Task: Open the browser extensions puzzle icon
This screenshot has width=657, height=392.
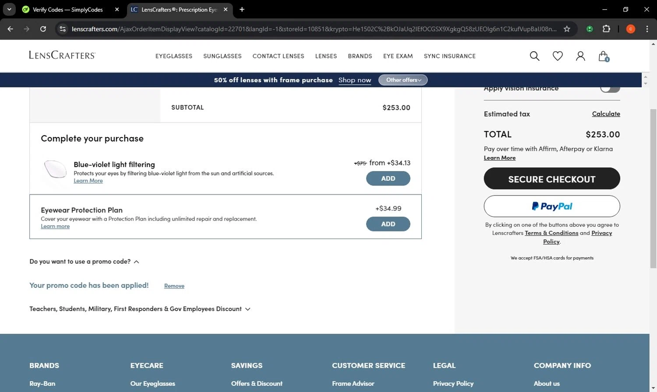Action: [606, 29]
